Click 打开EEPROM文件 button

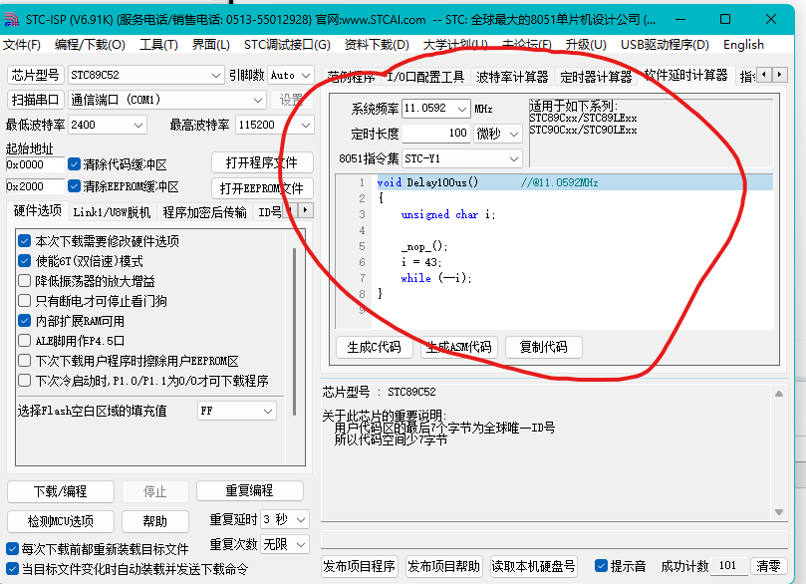262,188
